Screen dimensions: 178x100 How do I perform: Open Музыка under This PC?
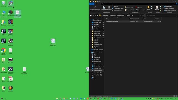click(96, 64)
